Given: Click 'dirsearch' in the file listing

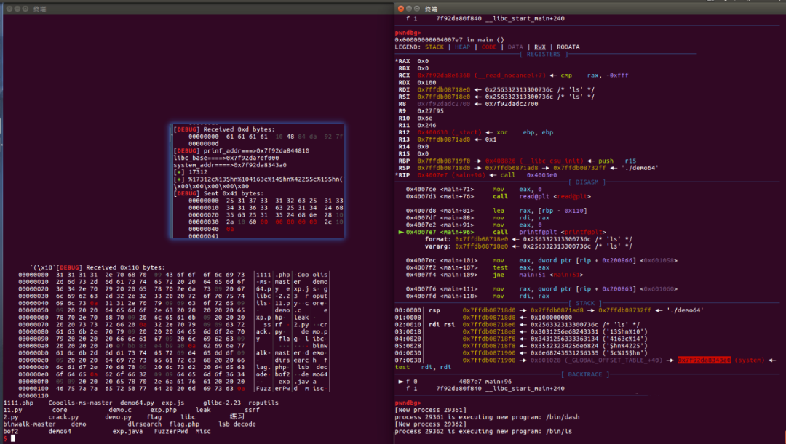Looking at the screenshot, I should pos(144,424).
